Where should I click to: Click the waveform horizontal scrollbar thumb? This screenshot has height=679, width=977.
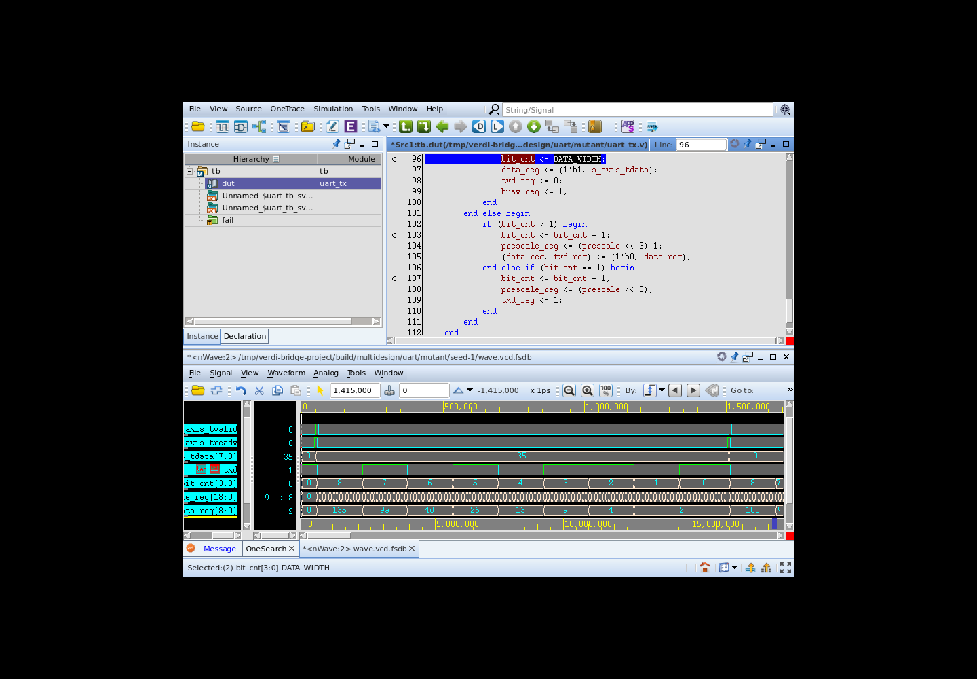coord(330,536)
